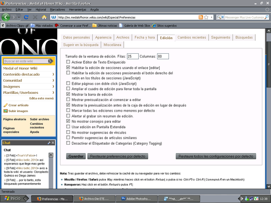Bookmark page with the star icon
The height and width of the screenshot is (203, 271).
(x=206, y=17)
